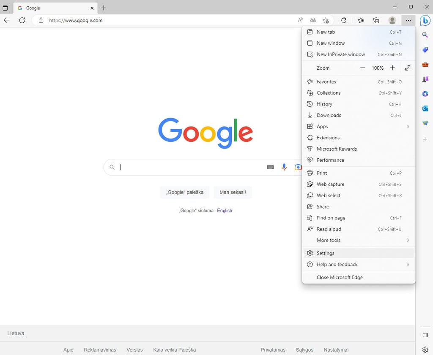Screen dimensions: 433x355
Task: Open Collections toolbar icon
Action: pyautogui.click(x=376, y=20)
